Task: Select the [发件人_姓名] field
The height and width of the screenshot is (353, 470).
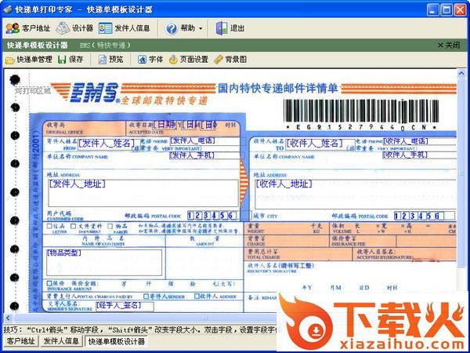Action: 109,144
